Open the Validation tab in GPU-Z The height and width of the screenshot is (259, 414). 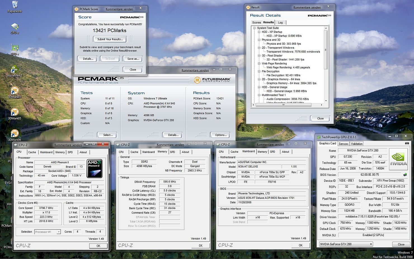[x=356, y=144]
